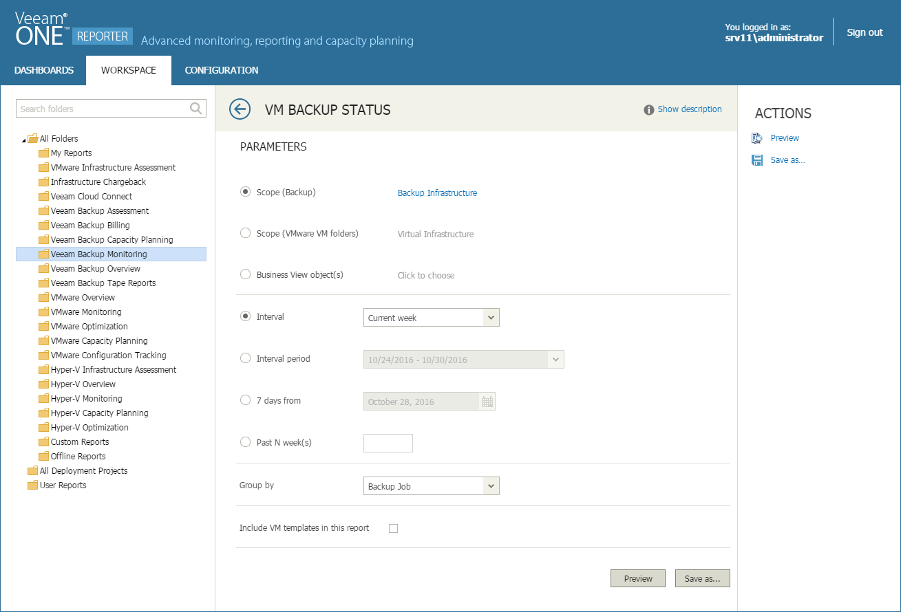
Task: Open the calendar icon for the 7 days from field
Action: coord(487,402)
